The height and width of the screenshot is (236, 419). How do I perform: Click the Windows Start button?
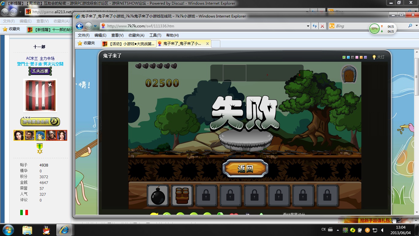tap(8, 230)
